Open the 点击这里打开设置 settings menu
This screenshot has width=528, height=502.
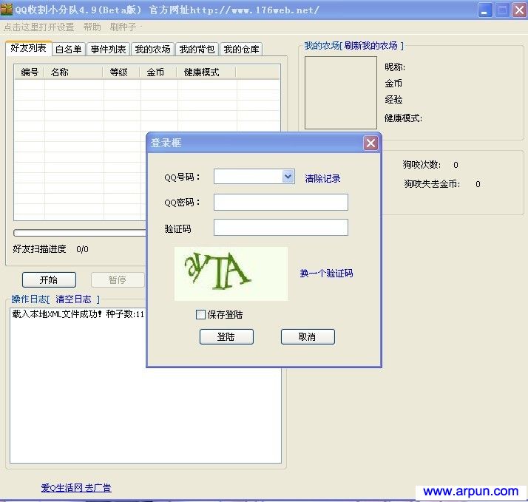(38, 27)
